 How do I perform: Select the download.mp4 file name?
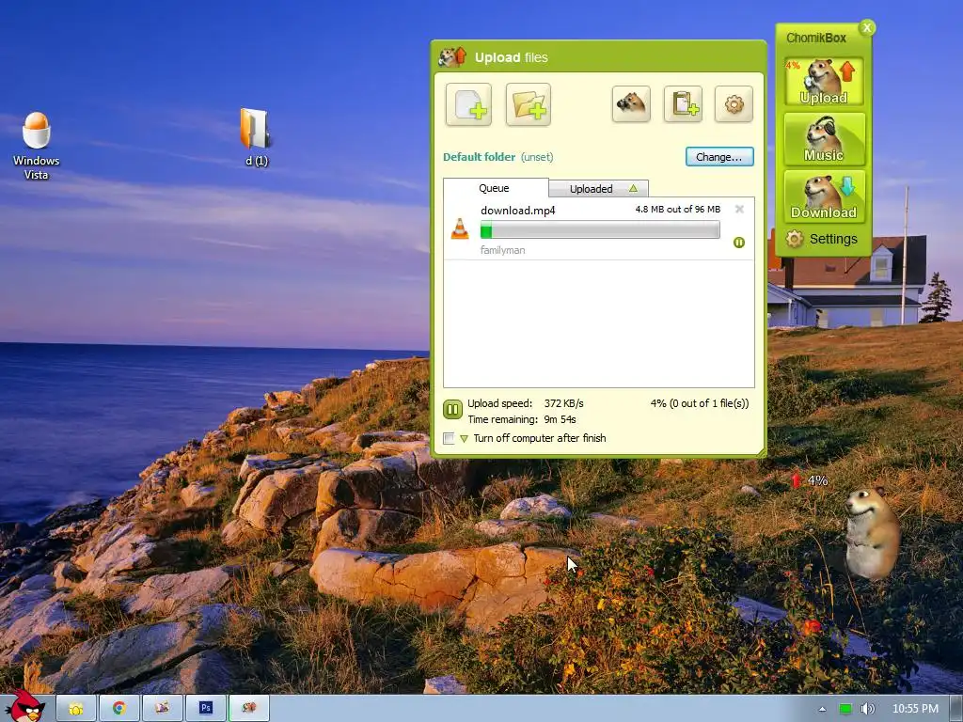pyautogui.click(x=518, y=210)
